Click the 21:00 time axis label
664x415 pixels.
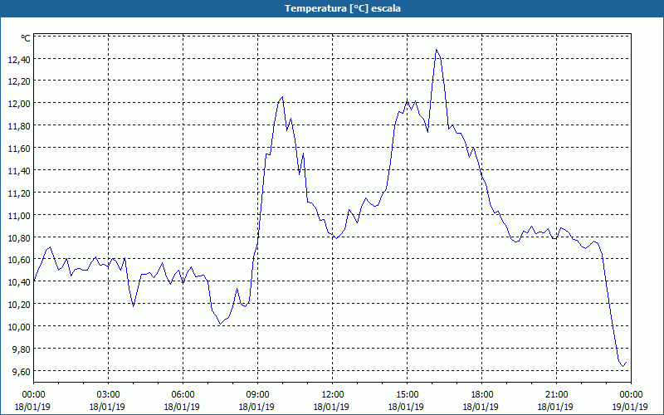[556, 395]
